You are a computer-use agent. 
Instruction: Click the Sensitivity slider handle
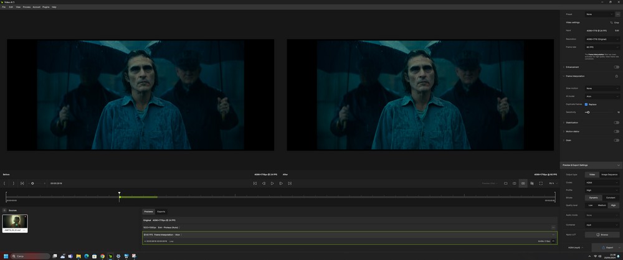click(x=587, y=112)
